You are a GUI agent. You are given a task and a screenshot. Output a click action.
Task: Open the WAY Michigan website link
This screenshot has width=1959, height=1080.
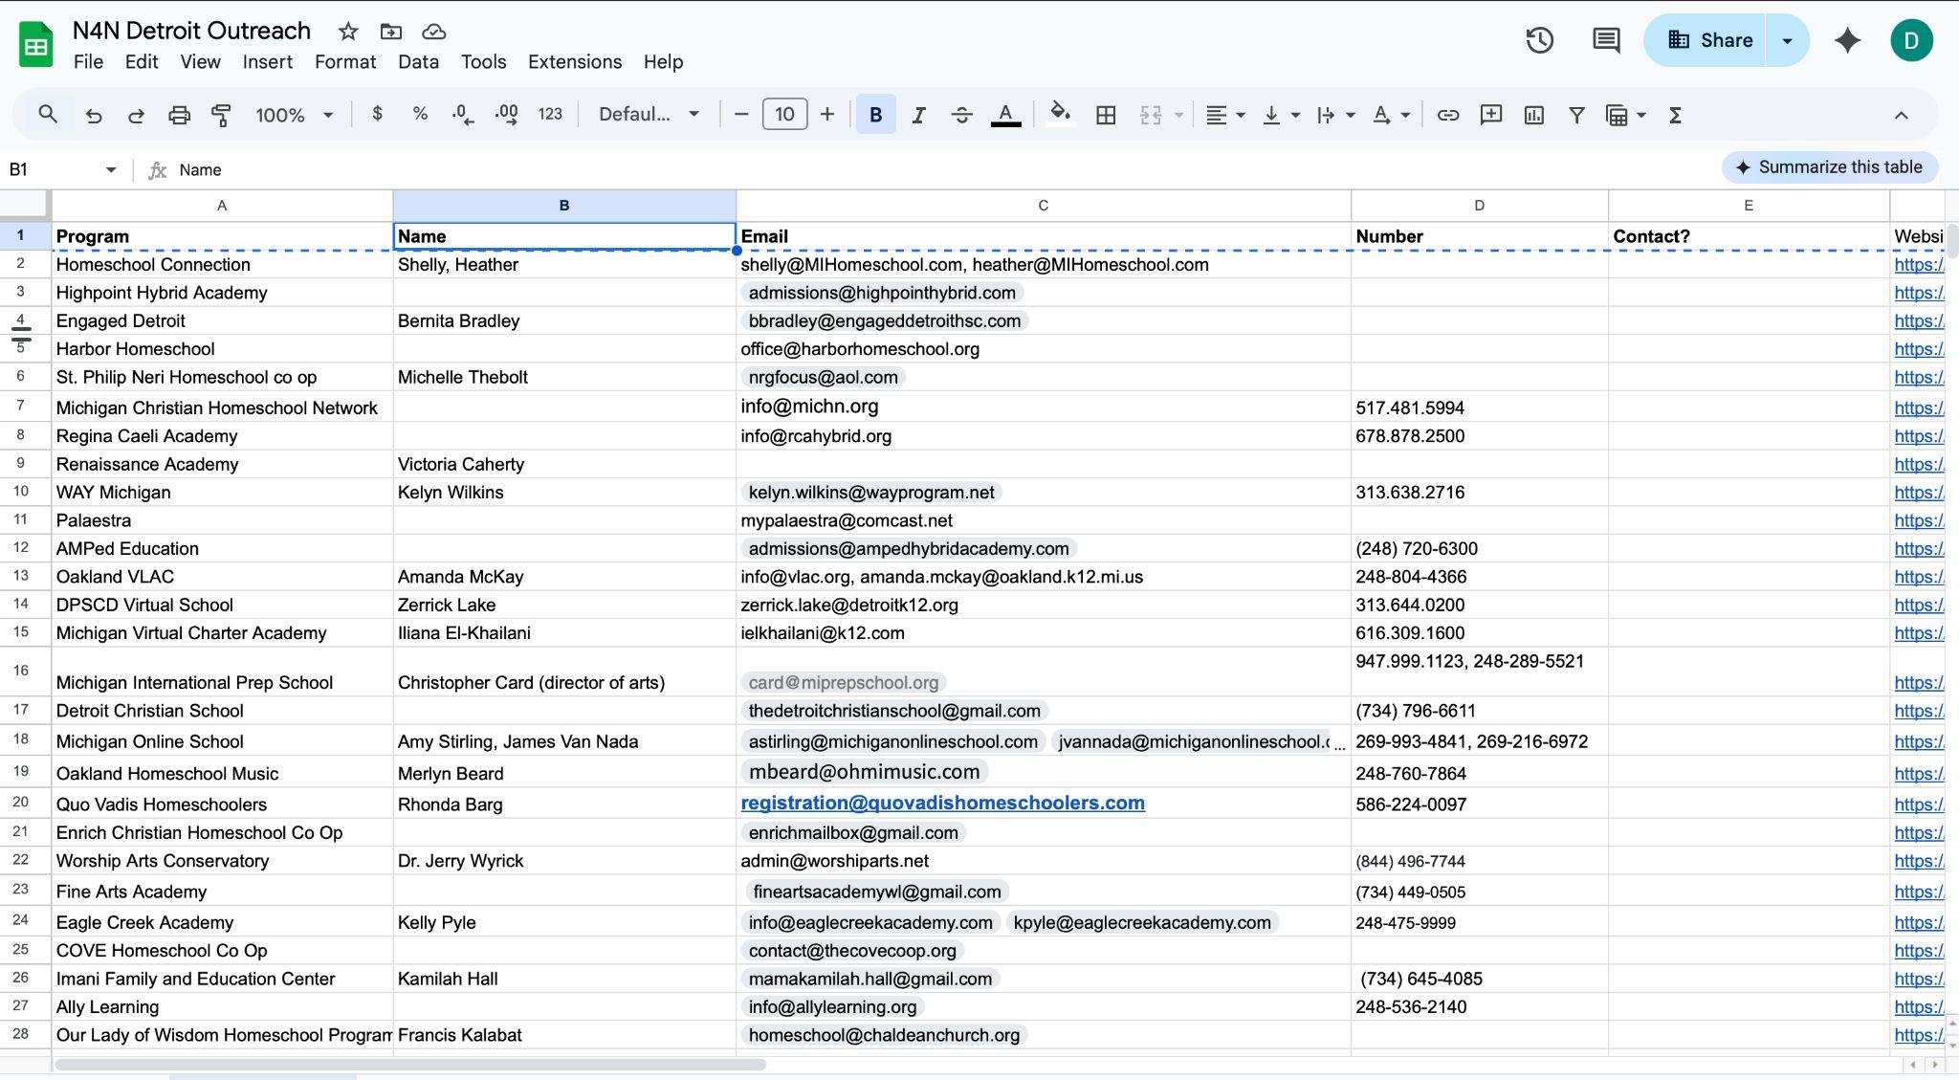1919,493
